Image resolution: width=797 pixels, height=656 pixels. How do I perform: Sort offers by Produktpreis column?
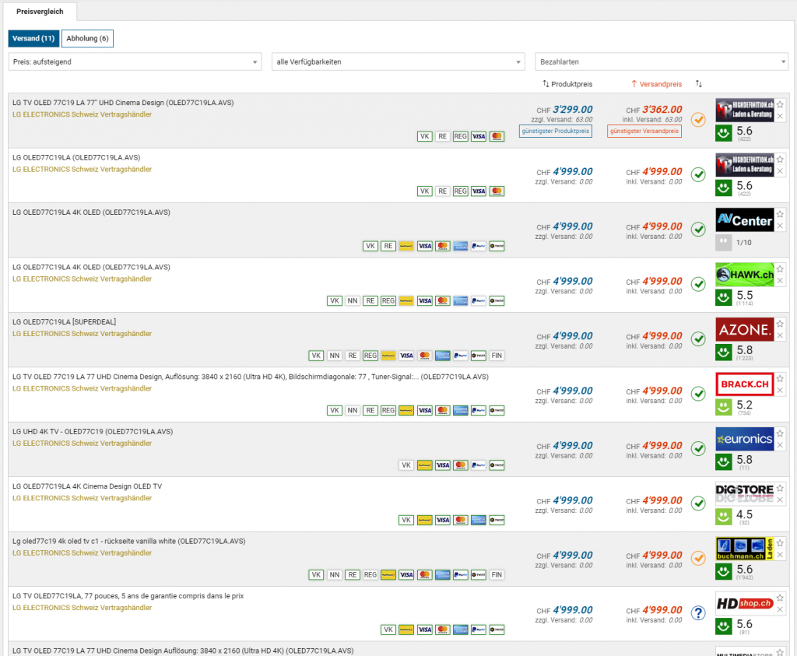tap(567, 83)
